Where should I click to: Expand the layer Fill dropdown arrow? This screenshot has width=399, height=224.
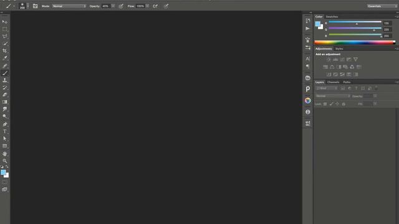pyautogui.click(x=375, y=104)
